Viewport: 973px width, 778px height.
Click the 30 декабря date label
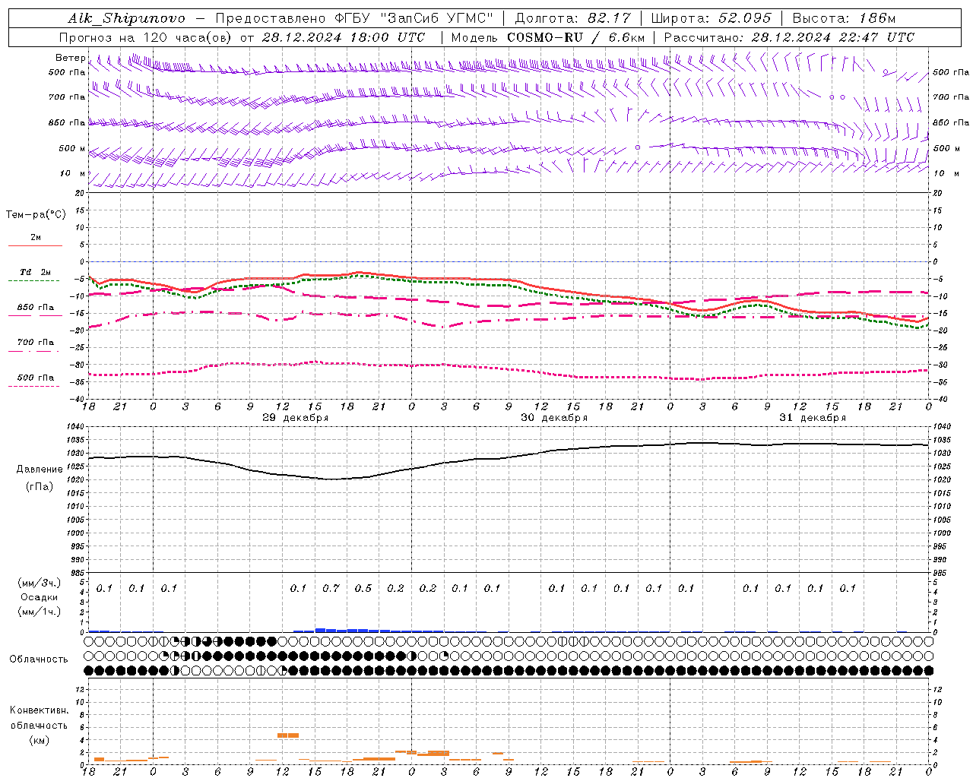tap(554, 418)
